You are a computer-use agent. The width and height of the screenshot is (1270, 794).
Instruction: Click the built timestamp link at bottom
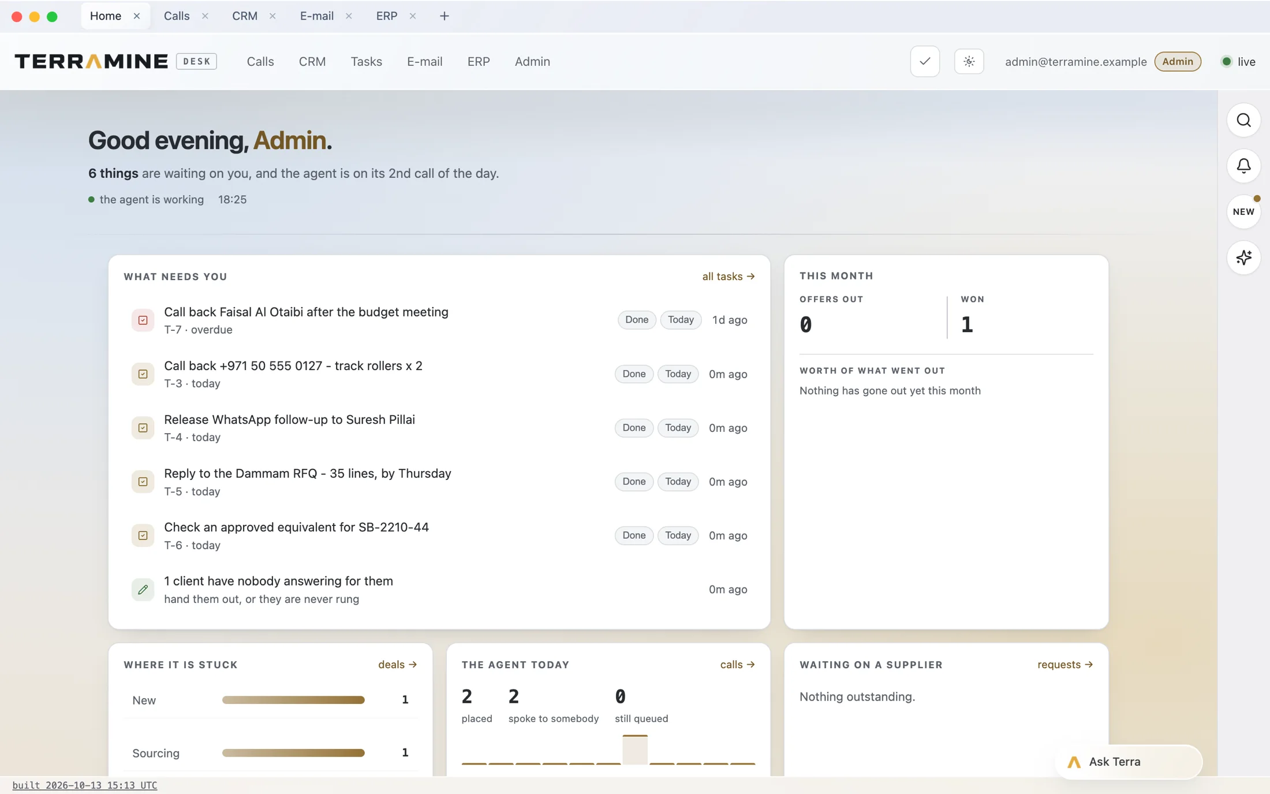(x=85, y=785)
